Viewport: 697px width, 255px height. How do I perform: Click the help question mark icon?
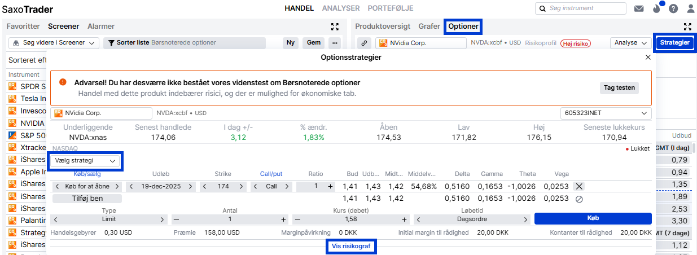point(673,8)
